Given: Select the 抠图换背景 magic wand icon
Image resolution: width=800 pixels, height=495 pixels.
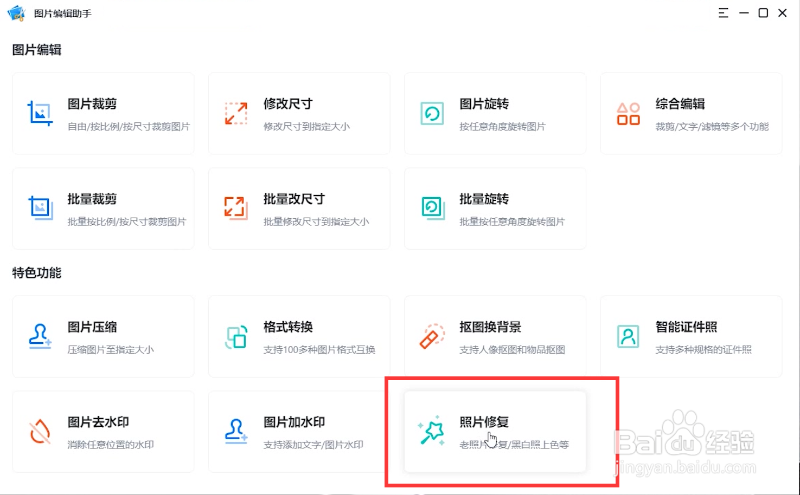Looking at the screenshot, I should [x=432, y=336].
